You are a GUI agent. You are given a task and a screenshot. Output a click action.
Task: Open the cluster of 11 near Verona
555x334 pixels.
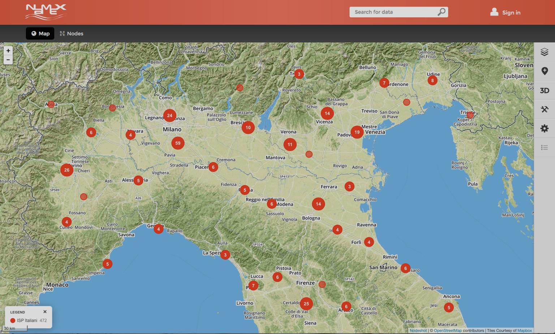290,144
